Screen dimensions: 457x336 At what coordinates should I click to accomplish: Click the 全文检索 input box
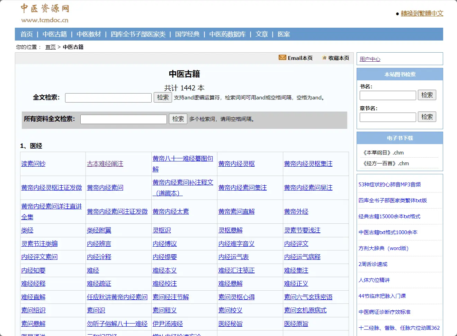[108, 97]
